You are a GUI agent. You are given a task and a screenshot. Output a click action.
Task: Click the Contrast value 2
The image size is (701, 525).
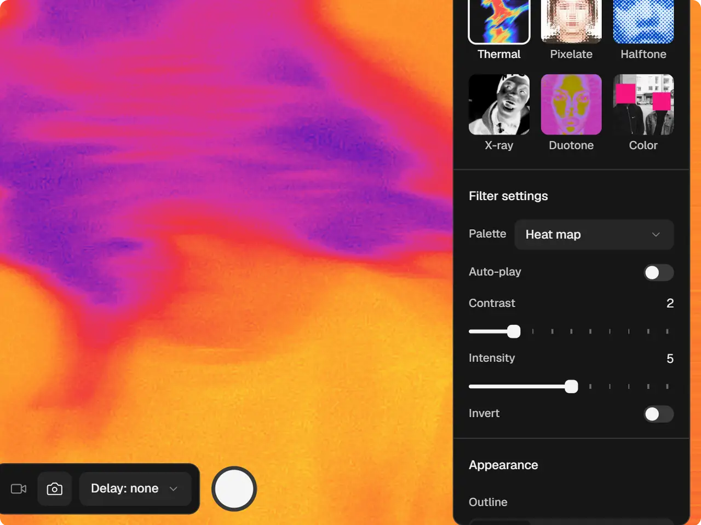[670, 304]
